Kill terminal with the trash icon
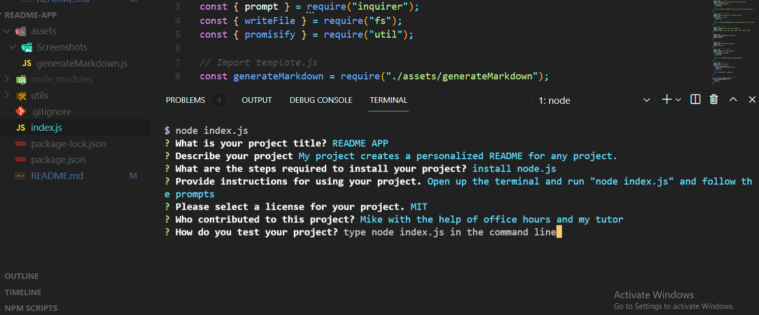Screen dimensions: 759x315 click(x=714, y=100)
